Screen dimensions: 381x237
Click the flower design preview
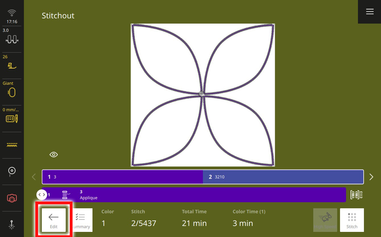(x=203, y=95)
